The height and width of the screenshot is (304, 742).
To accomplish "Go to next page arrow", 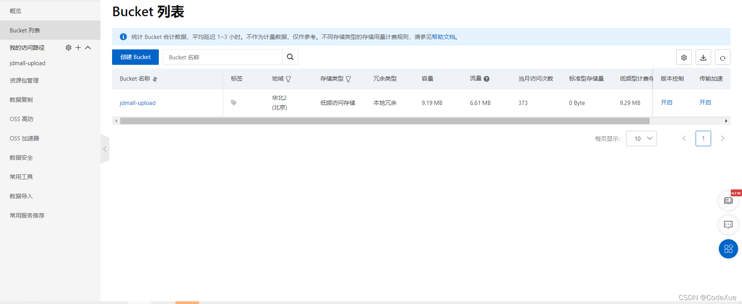I will tap(723, 138).
